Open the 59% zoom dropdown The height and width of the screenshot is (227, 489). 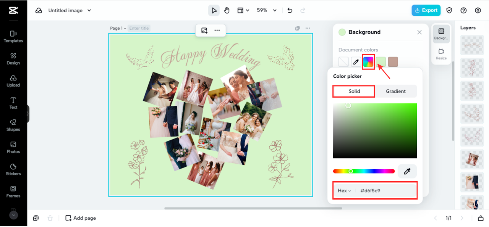[266, 10]
